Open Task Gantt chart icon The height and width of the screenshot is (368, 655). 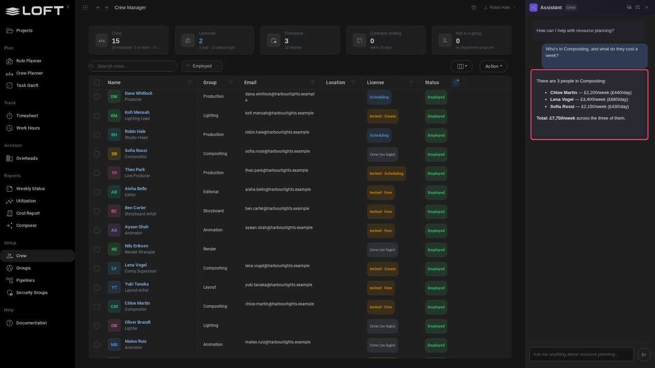pyautogui.click(x=10, y=85)
